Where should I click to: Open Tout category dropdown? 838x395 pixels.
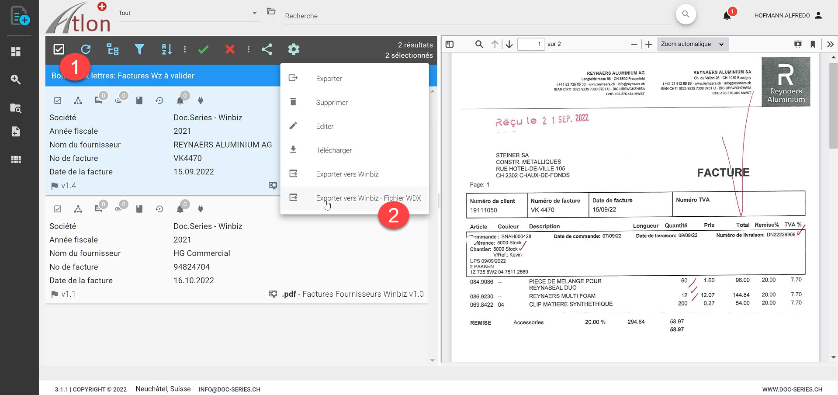click(x=189, y=13)
